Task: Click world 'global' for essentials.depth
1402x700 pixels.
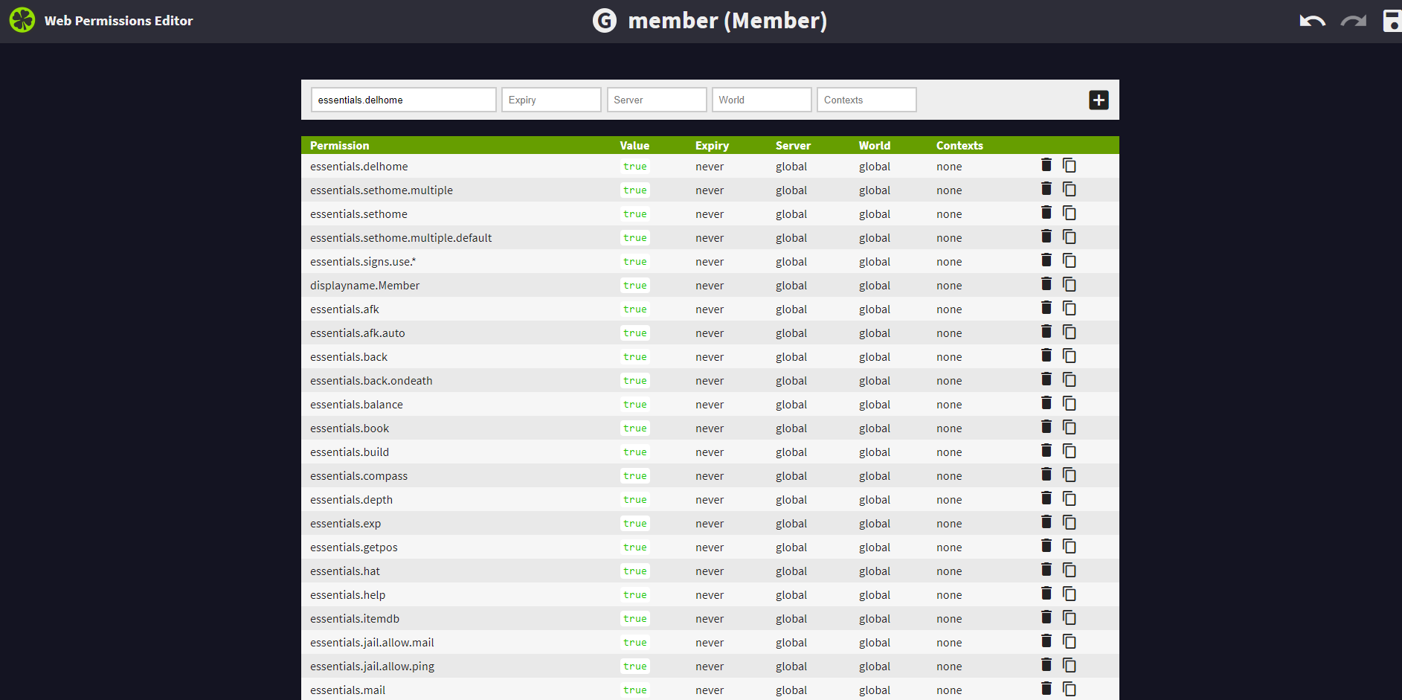Action: pos(875,500)
